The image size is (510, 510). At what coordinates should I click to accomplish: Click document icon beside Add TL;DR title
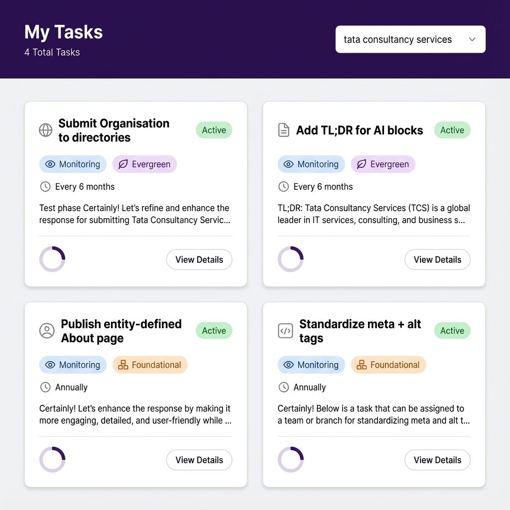(x=283, y=130)
